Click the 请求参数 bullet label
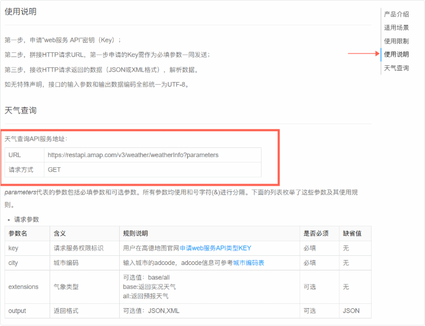Viewport: 425px width, 326px height. (x=26, y=220)
